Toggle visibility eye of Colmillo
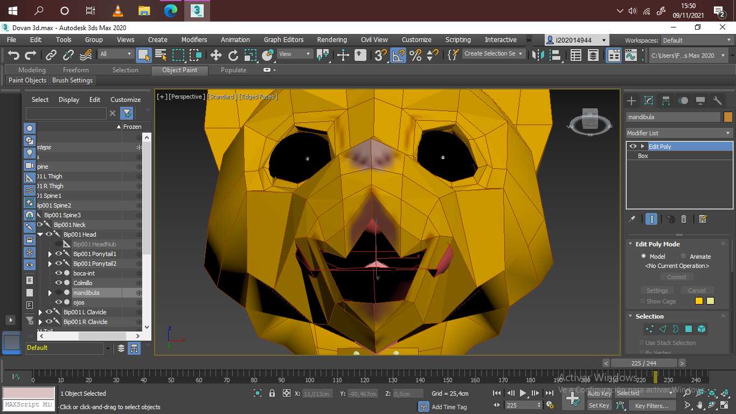The height and width of the screenshot is (414, 736). pyautogui.click(x=59, y=283)
